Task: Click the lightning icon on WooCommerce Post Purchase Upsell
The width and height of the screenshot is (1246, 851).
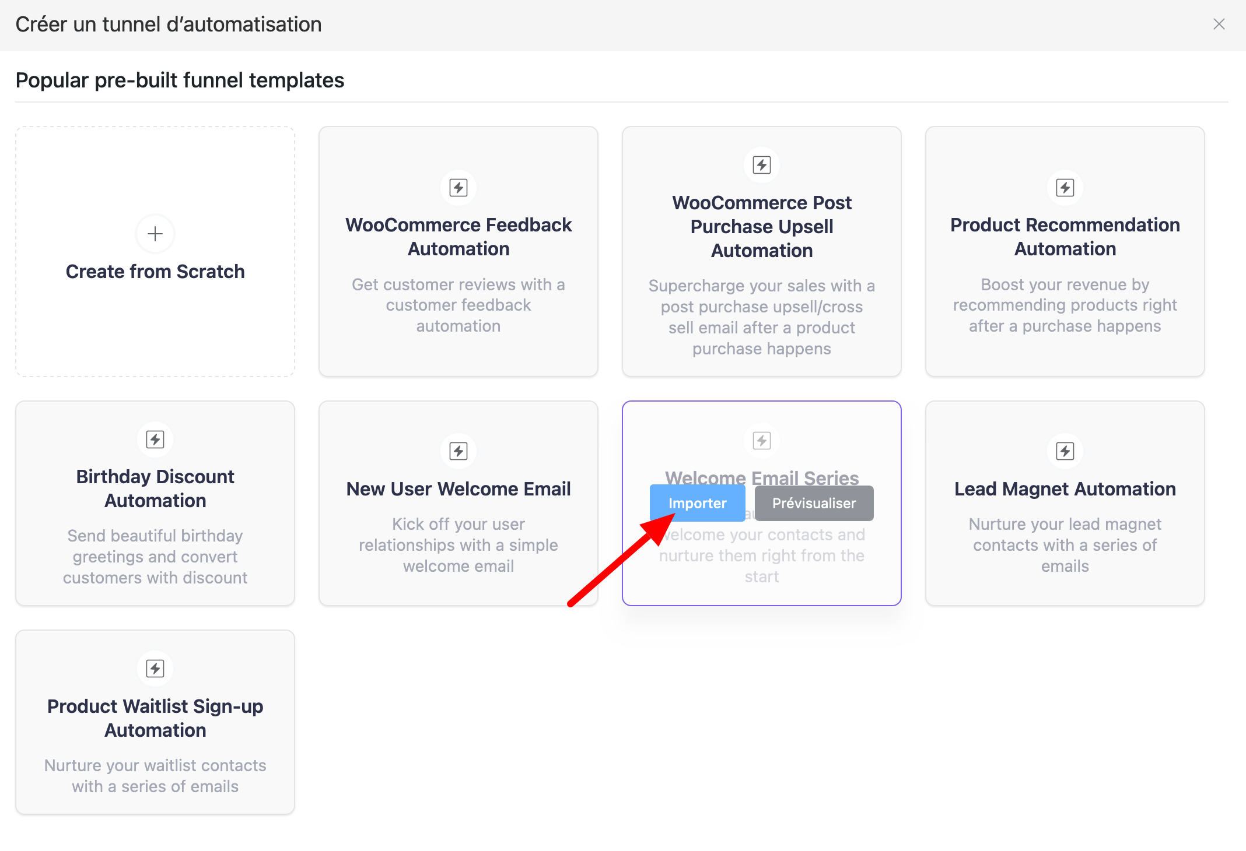Action: (761, 165)
